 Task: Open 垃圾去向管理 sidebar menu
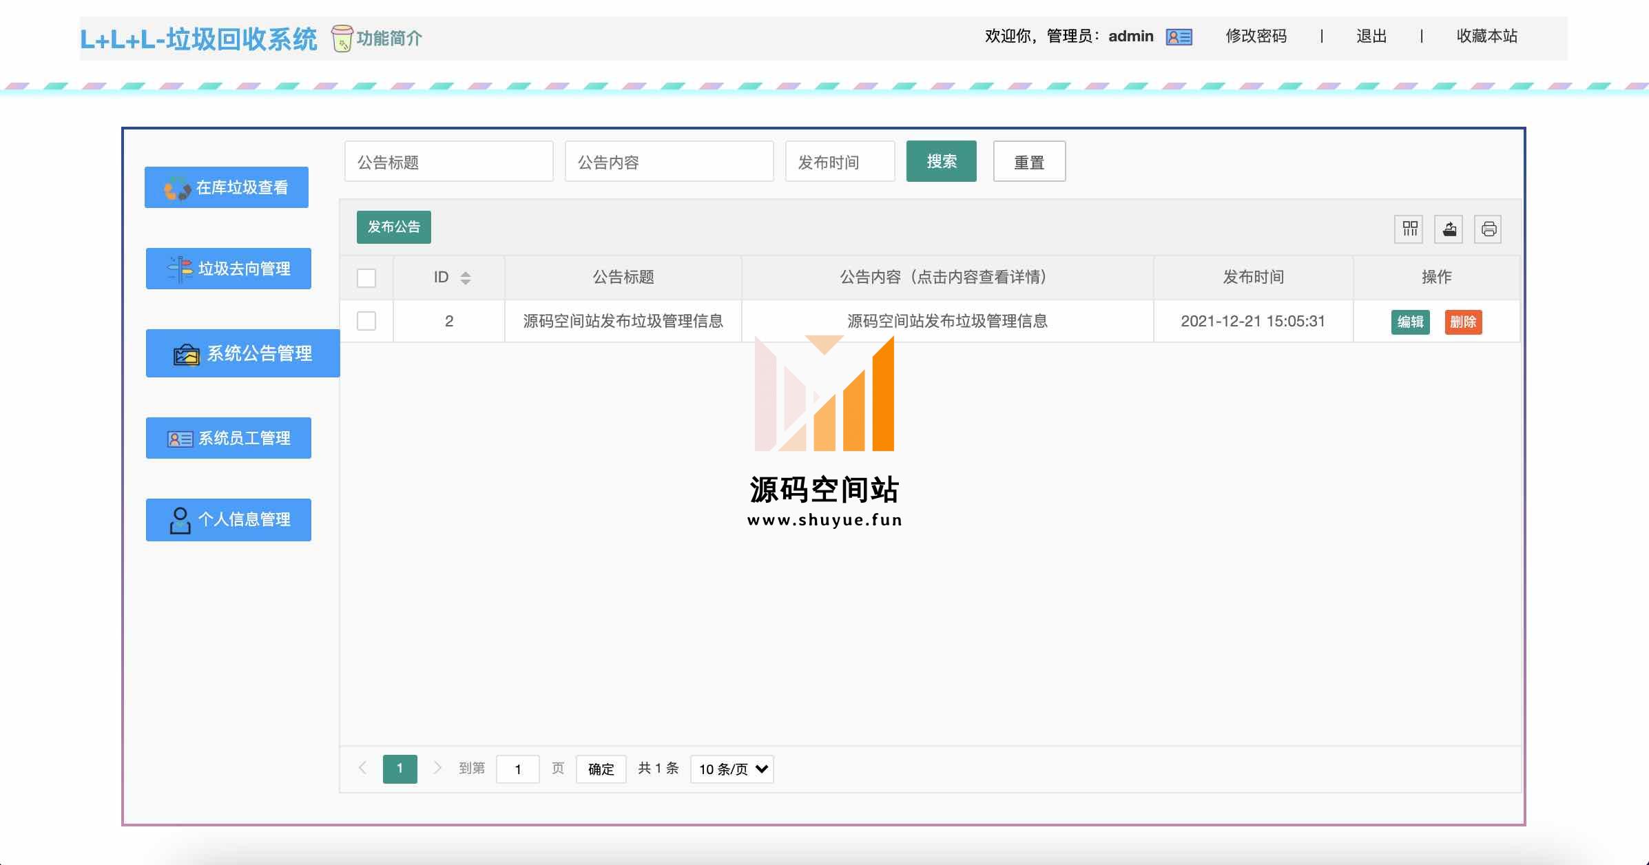coord(229,269)
